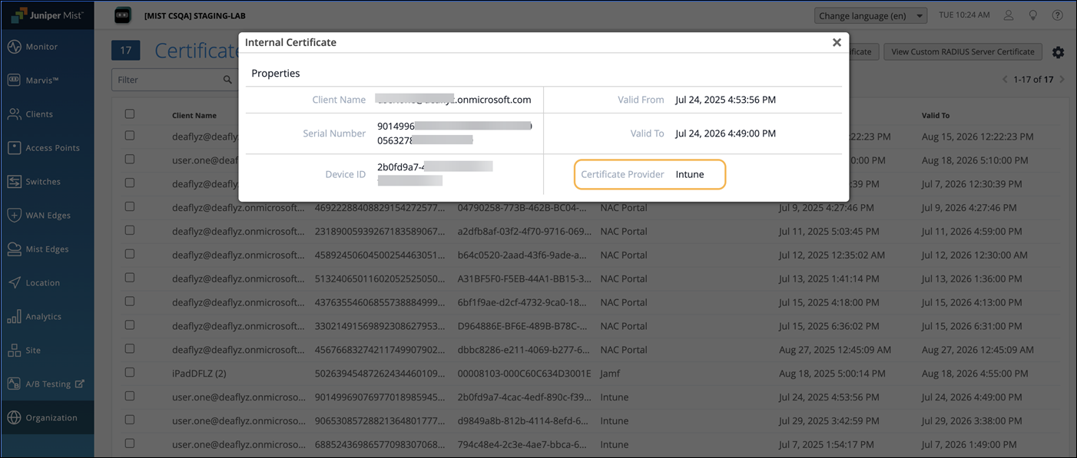
Task: Go to previous page of certificates
Action: click(1005, 80)
